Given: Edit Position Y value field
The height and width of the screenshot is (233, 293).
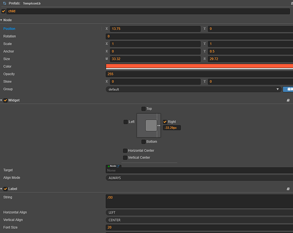Looking at the screenshot, I should tap(251, 29).
